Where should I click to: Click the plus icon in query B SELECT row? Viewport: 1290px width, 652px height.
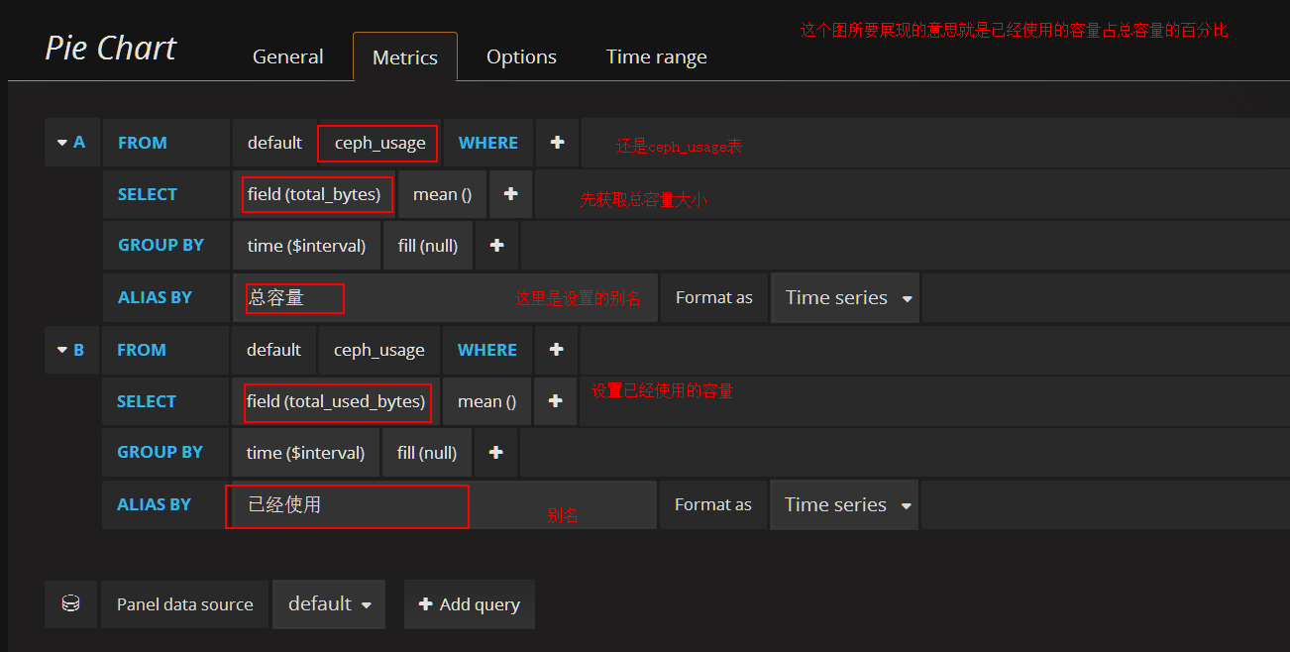555,401
